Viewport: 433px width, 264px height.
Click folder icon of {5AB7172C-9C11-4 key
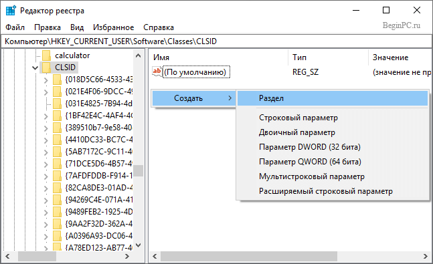pos(57,152)
